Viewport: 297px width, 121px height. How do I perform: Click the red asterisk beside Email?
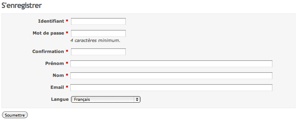[x=67, y=87]
